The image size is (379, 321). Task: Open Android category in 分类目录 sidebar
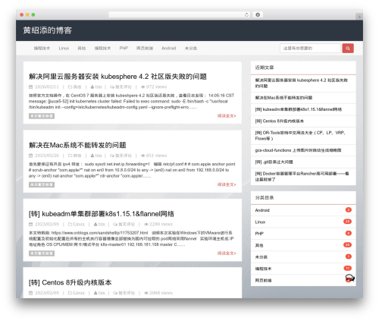[x=262, y=210]
